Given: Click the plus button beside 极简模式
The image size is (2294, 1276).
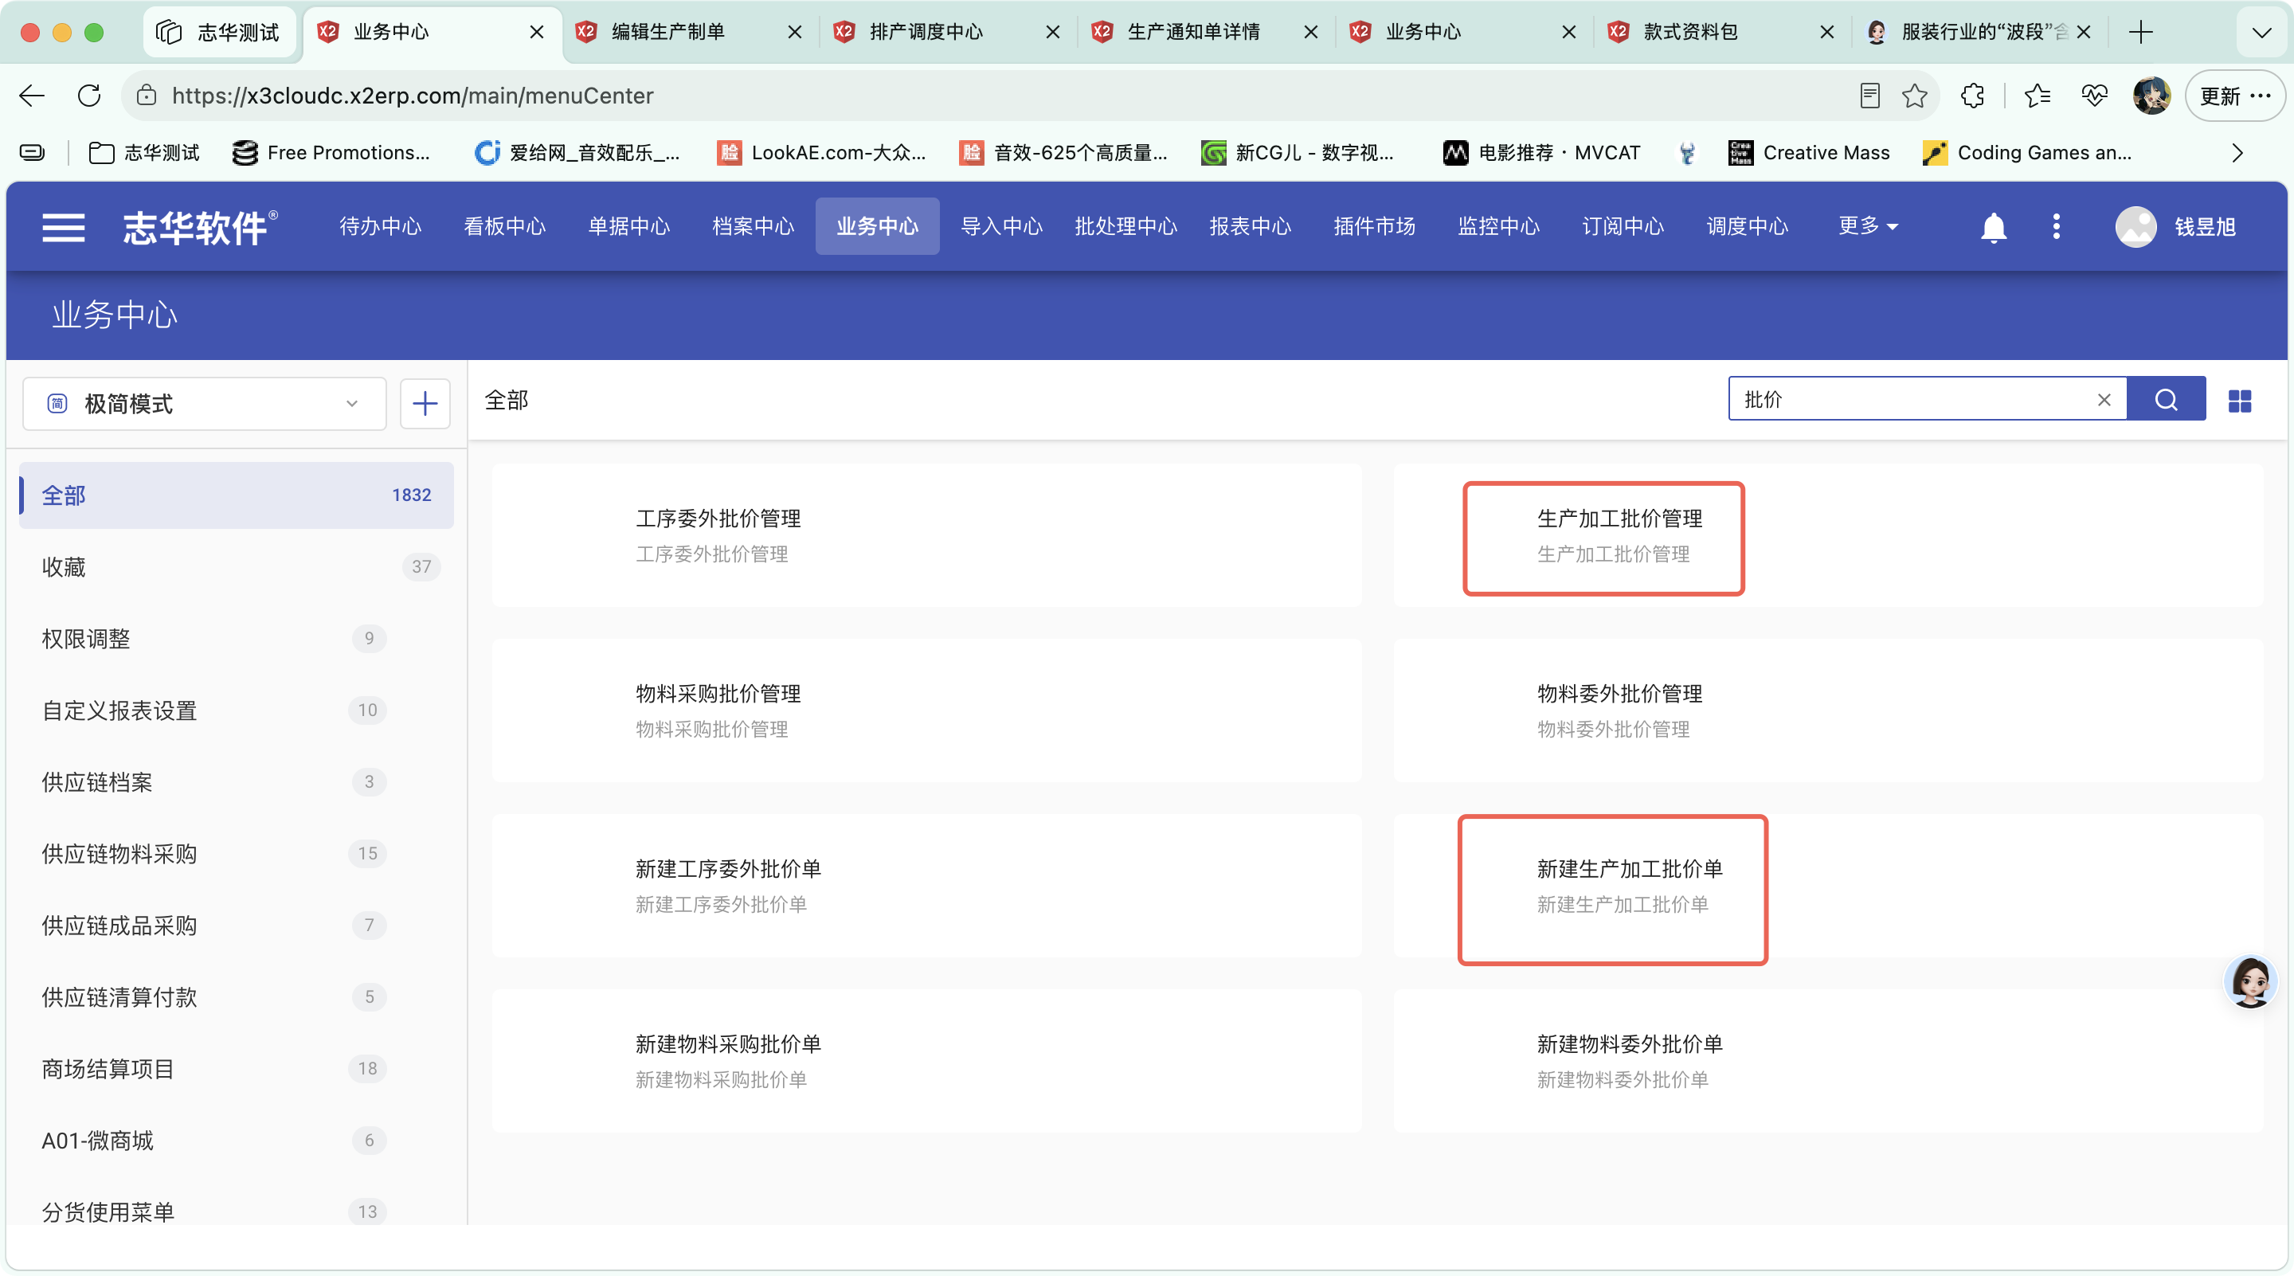Looking at the screenshot, I should coord(425,403).
